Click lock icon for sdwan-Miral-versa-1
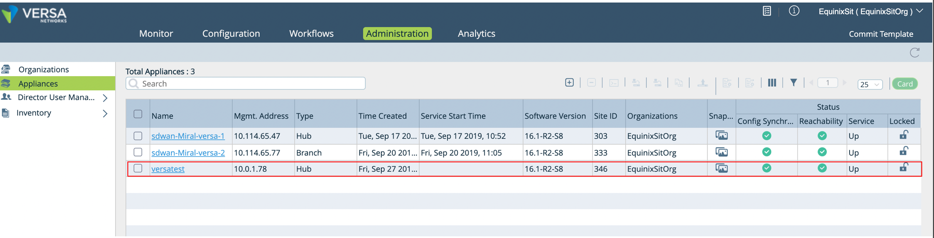Viewport: 934px width, 238px height. pyautogui.click(x=903, y=135)
